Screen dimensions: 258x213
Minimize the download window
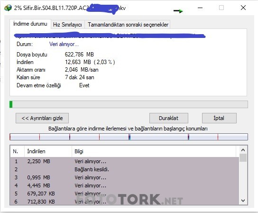200,8
